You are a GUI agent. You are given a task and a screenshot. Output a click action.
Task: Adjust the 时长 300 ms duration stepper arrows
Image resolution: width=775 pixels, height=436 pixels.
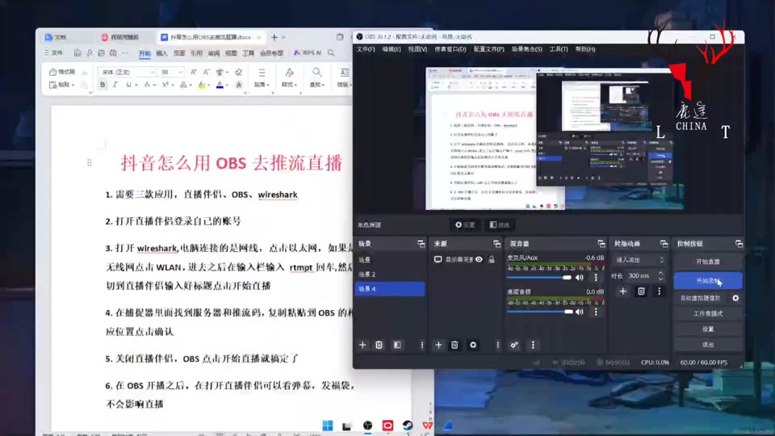660,275
